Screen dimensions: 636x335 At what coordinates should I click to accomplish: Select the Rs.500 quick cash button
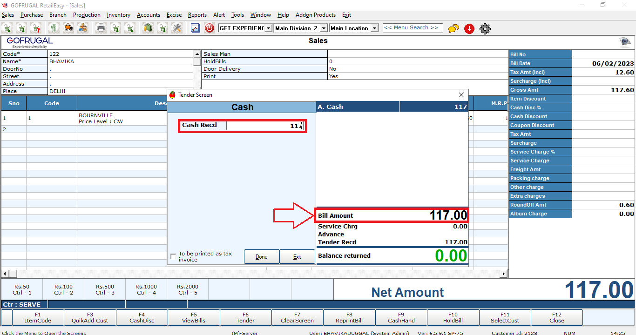(105, 289)
